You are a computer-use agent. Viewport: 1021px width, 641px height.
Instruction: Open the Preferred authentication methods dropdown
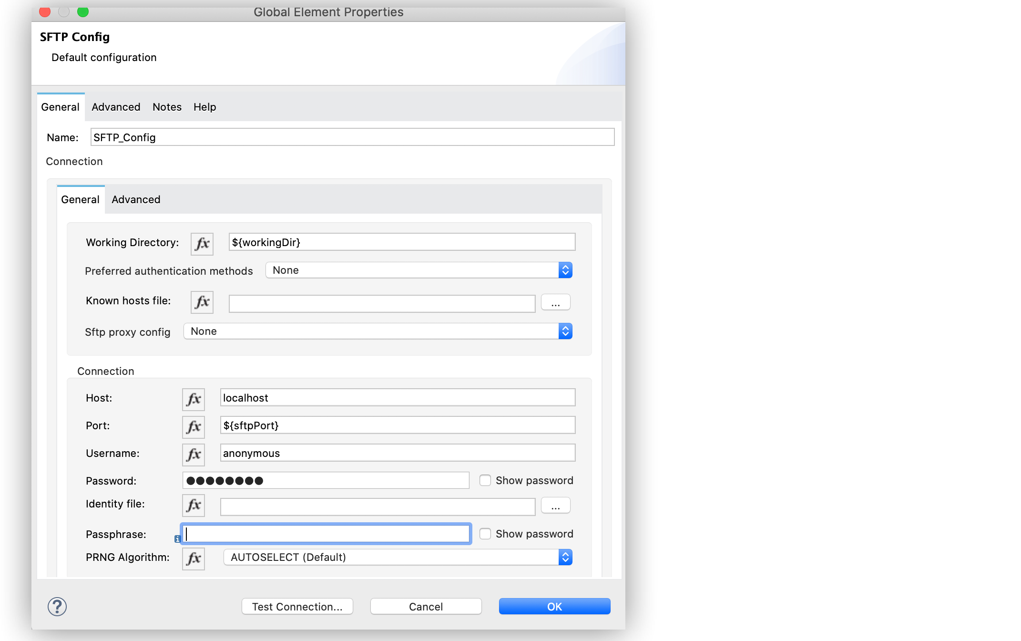coord(565,270)
